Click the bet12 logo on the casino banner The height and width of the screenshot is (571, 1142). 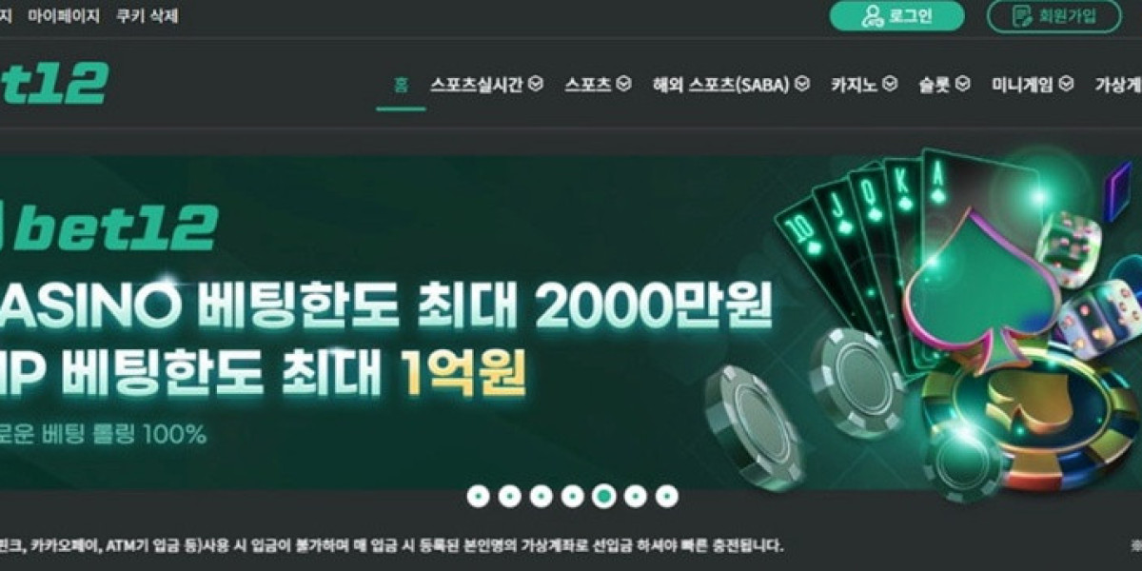pyautogui.click(x=108, y=227)
